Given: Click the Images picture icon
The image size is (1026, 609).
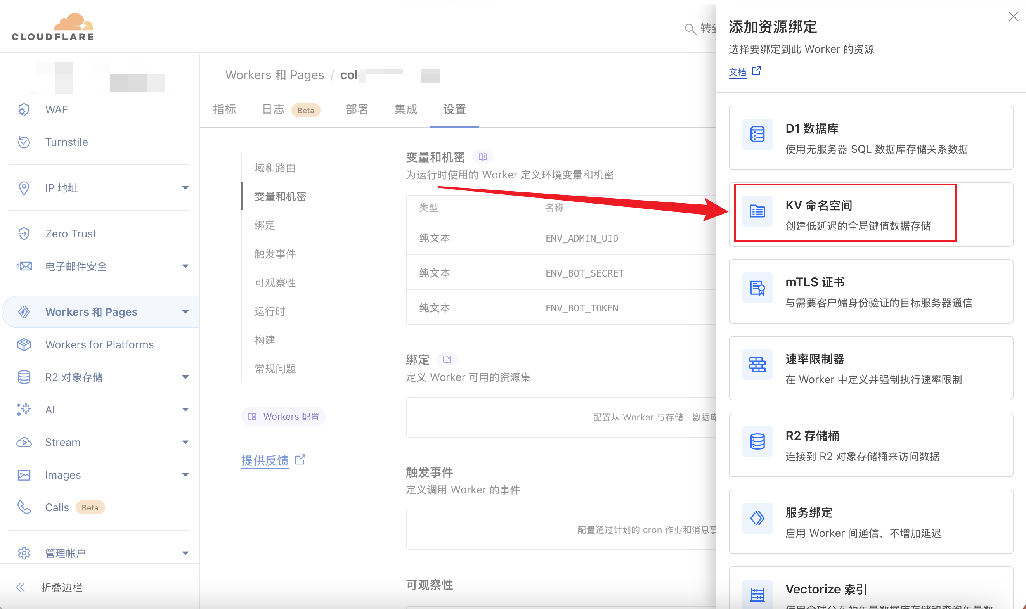Looking at the screenshot, I should pos(24,475).
